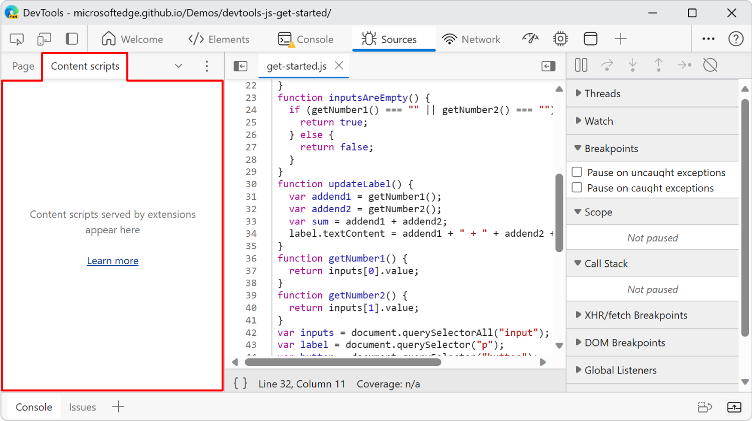Collapse the Breakpoints section

tap(578, 148)
